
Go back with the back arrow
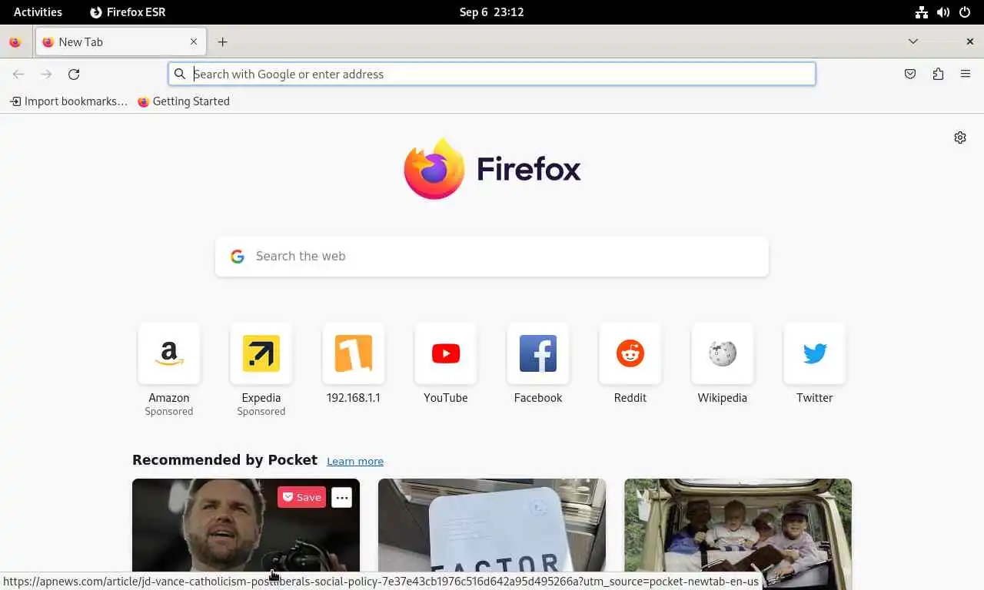click(18, 75)
